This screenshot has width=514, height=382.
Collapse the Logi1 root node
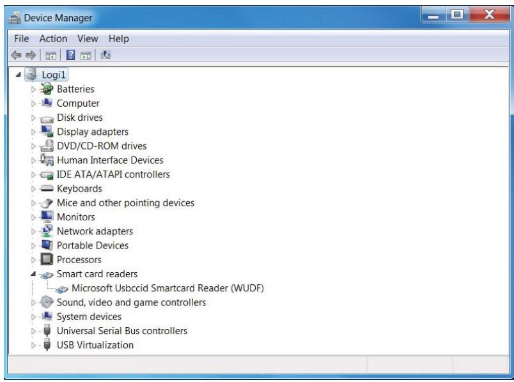(x=19, y=75)
